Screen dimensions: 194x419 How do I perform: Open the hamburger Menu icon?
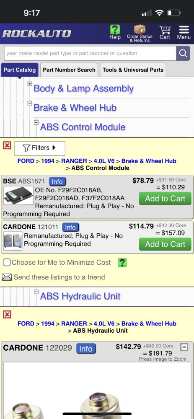pyautogui.click(x=184, y=29)
